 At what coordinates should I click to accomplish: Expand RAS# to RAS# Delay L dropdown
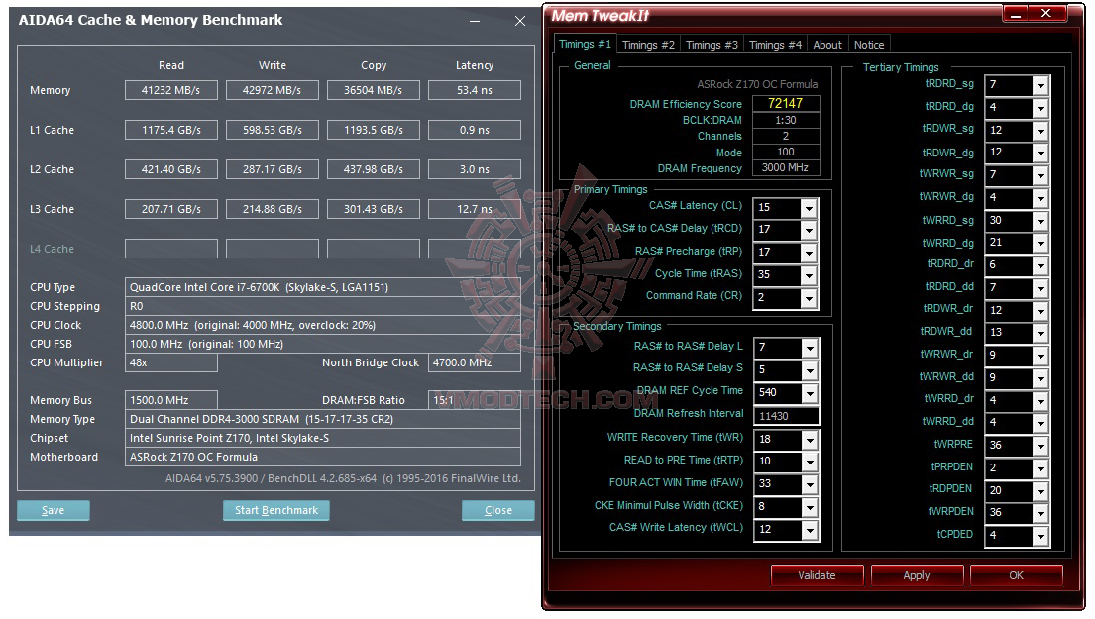pyautogui.click(x=810, y=348)
